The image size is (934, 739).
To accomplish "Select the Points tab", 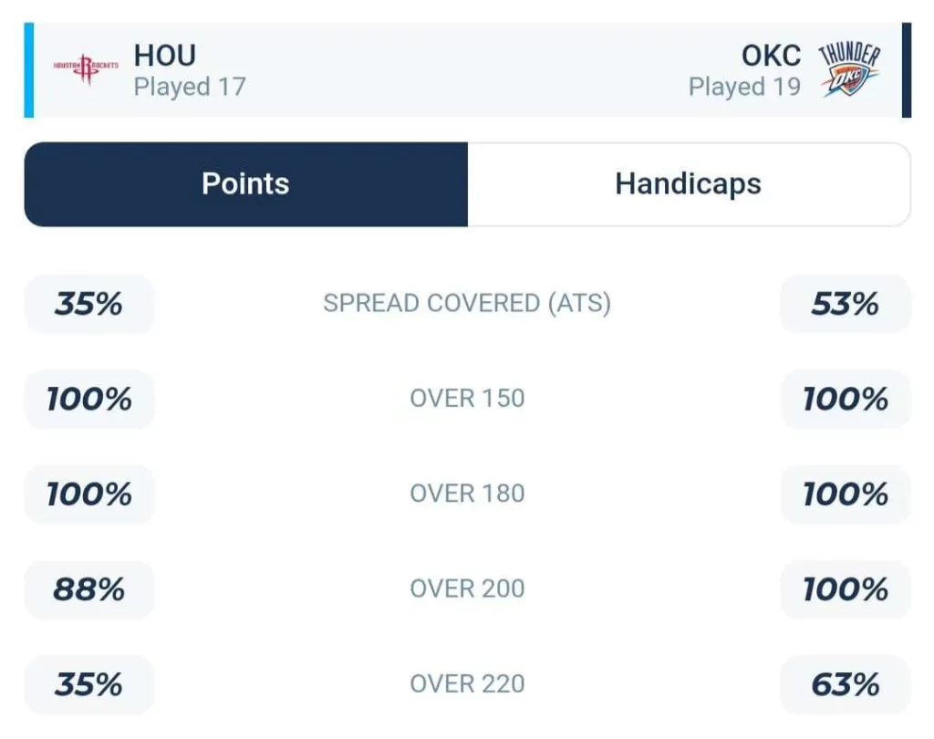I will pos(246,184).
